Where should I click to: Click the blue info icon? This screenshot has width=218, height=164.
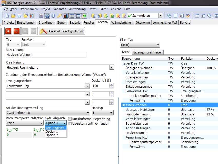53,16
